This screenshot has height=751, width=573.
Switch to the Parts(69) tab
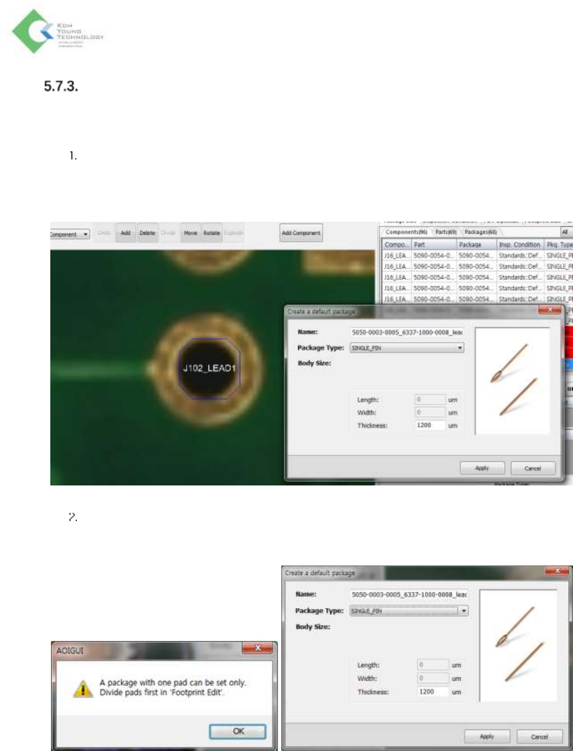click(x=446, y=232)
